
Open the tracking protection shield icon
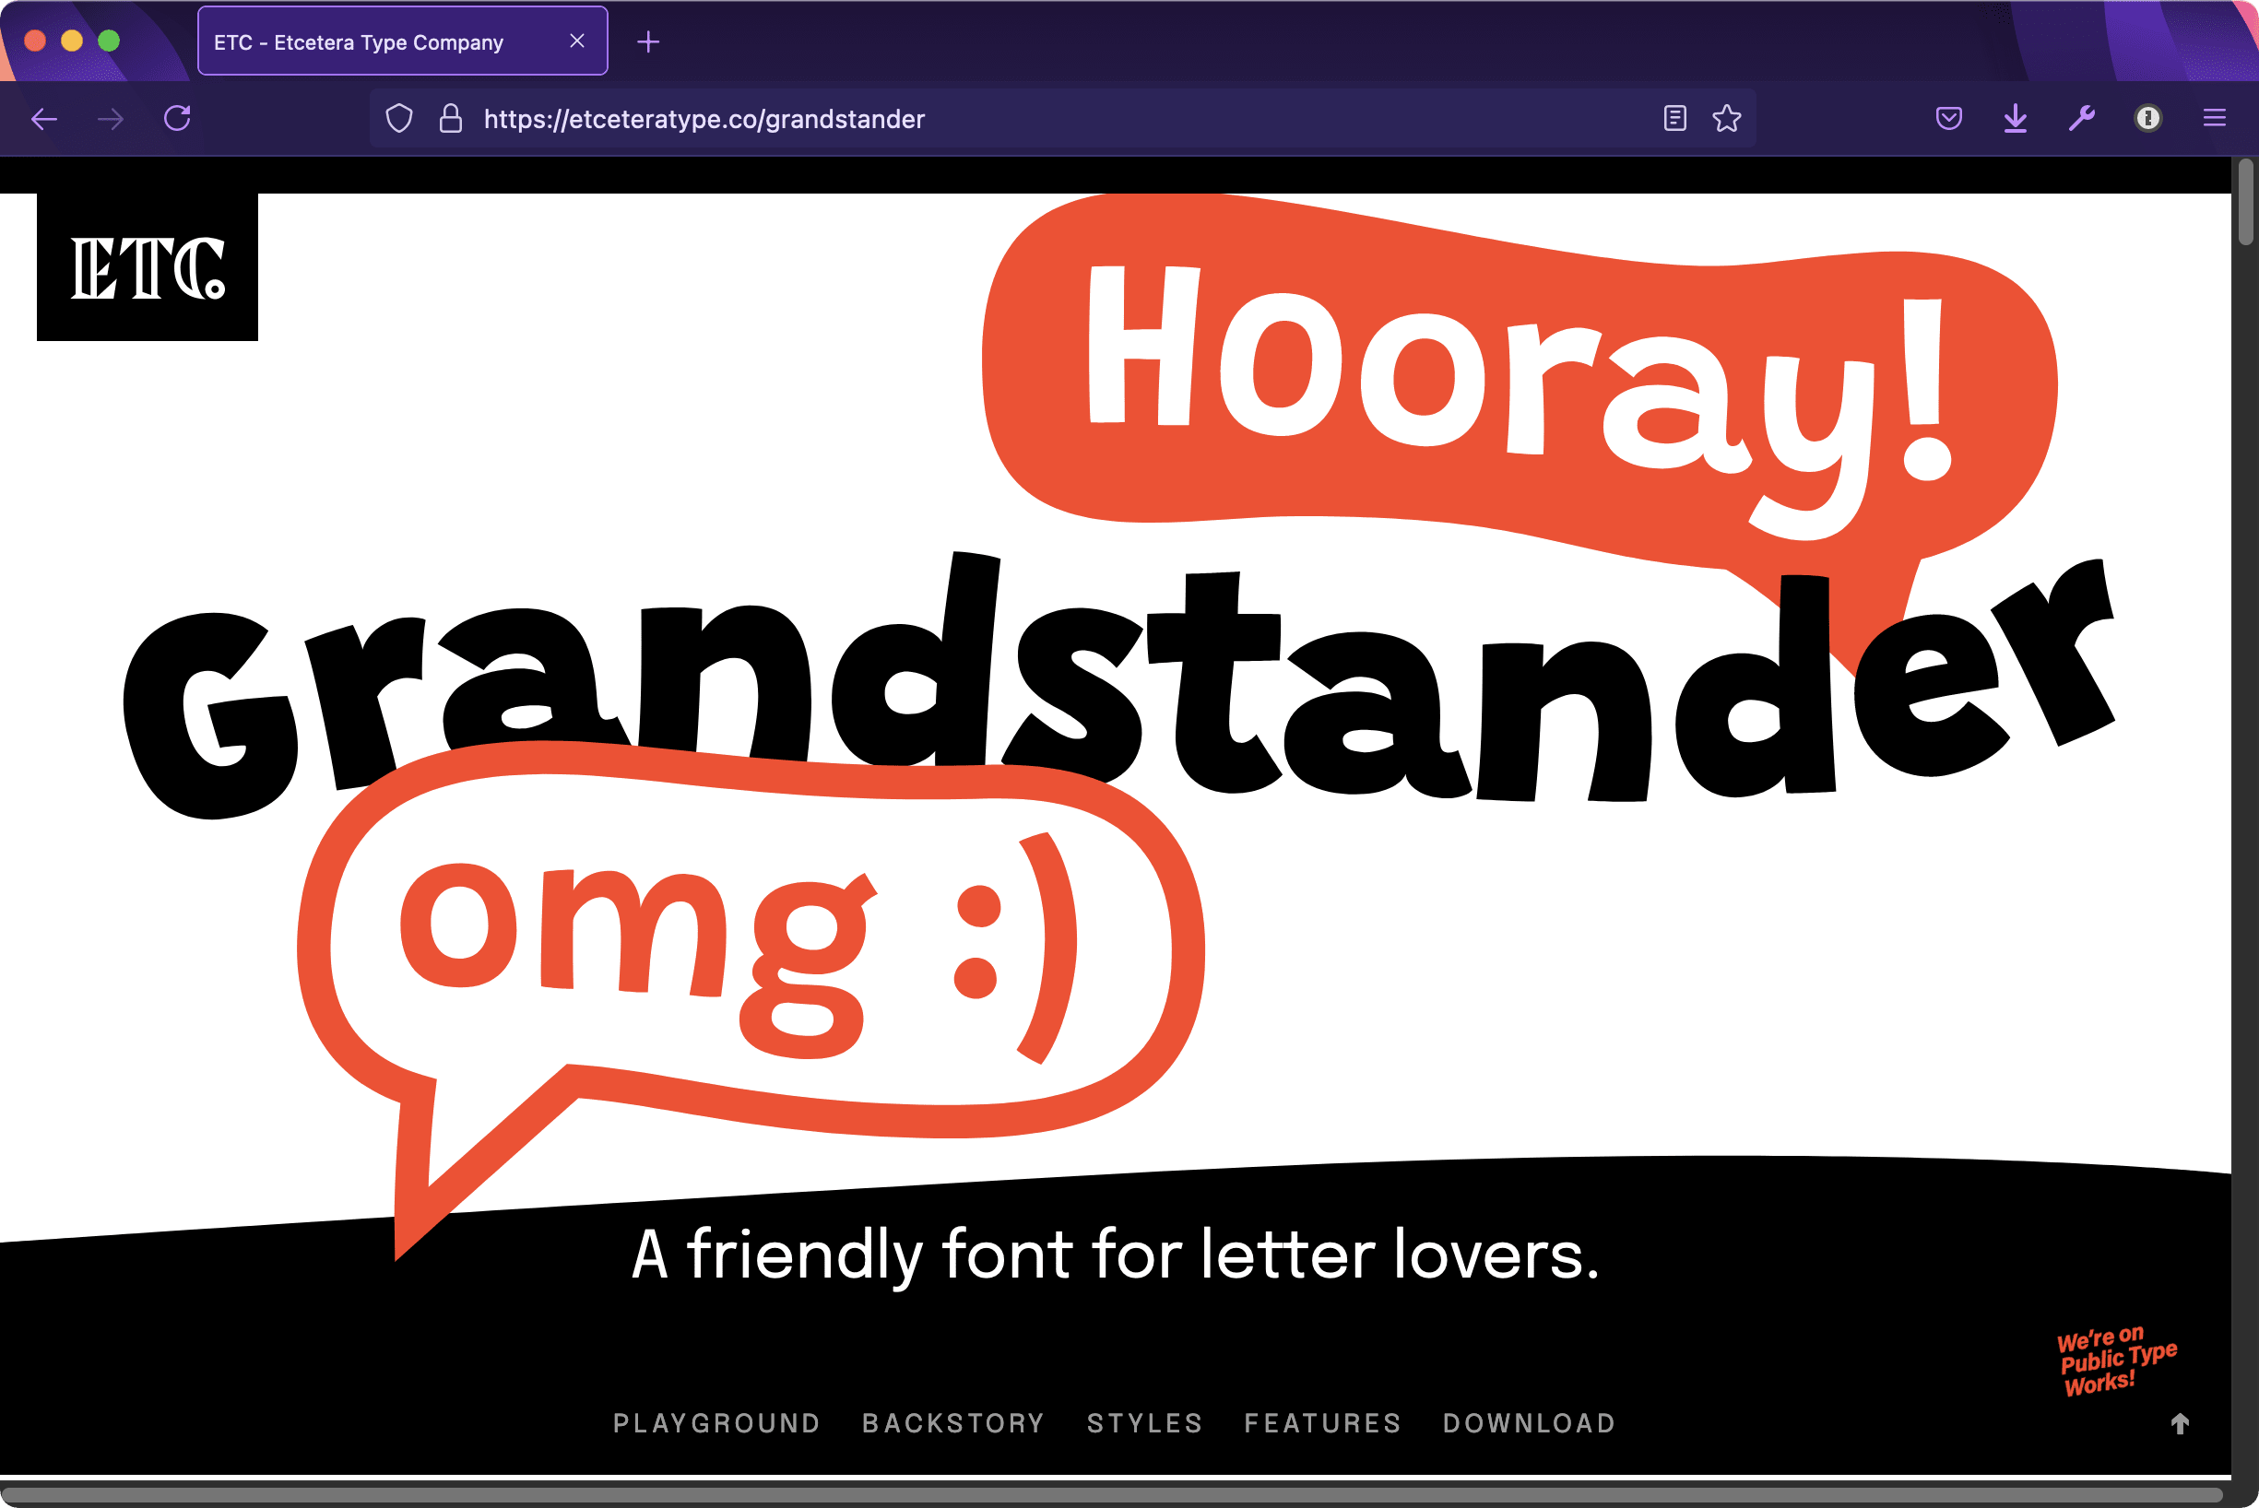point(399,119)
